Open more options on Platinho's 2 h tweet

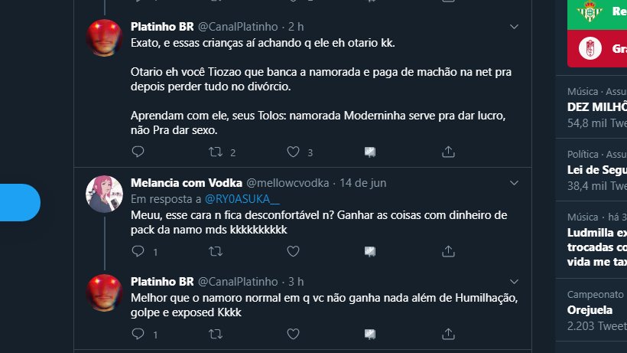click(x=515, y=26)
